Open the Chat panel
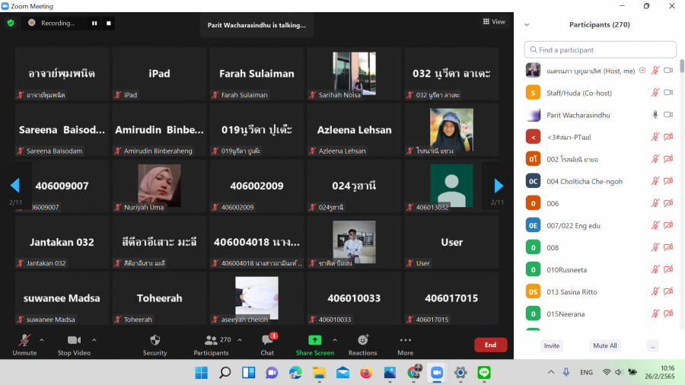This screenshot has width=685, height=385. (267, 343)
